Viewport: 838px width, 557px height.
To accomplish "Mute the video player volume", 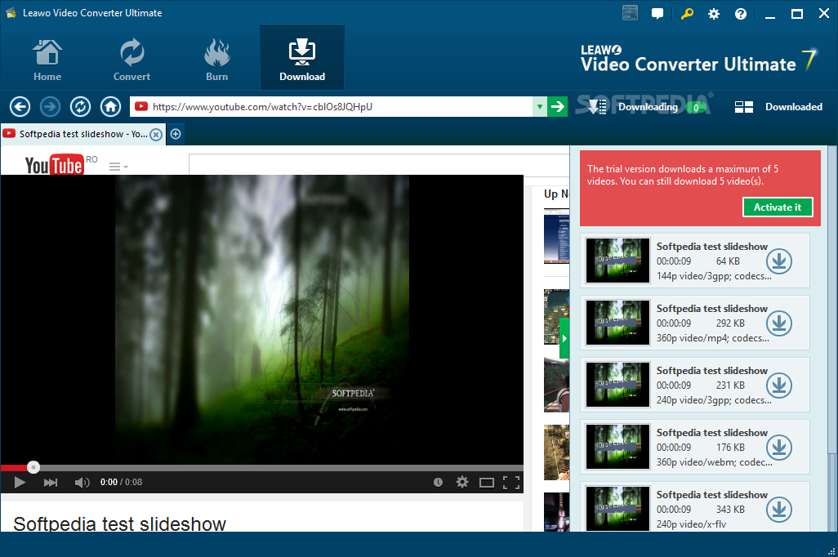I will pyautogui.click(x=82, y=482).
